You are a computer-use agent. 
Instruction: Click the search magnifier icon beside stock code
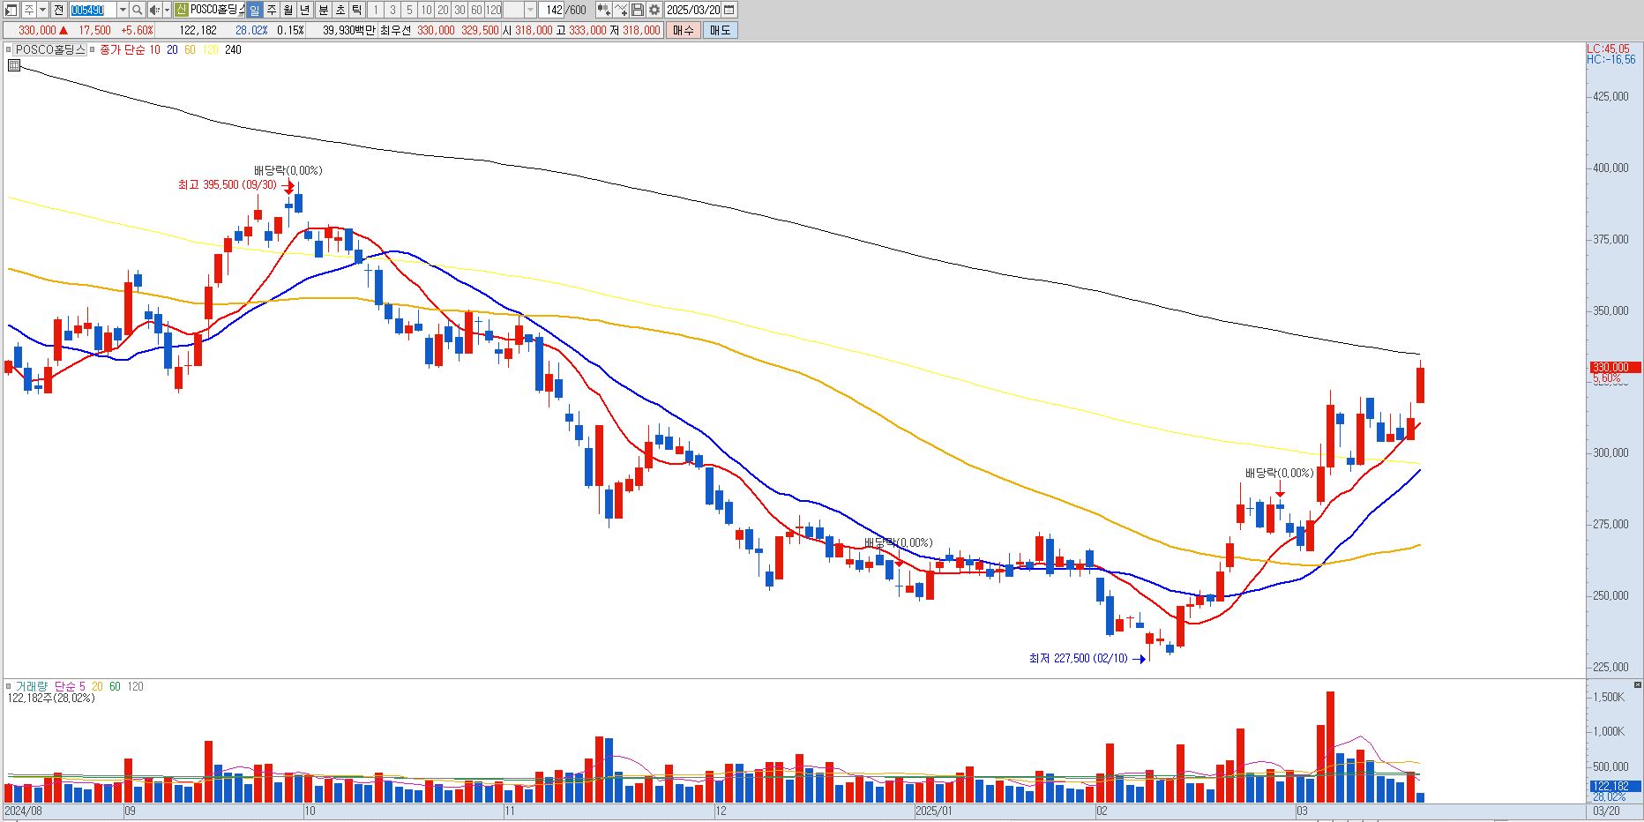pyautogui.click(x=138, y=10)
